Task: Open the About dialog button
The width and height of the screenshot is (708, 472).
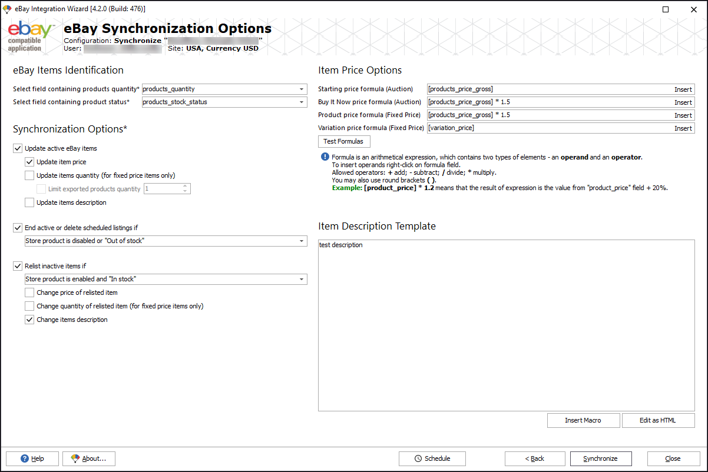Action: (x=89, y=458)
